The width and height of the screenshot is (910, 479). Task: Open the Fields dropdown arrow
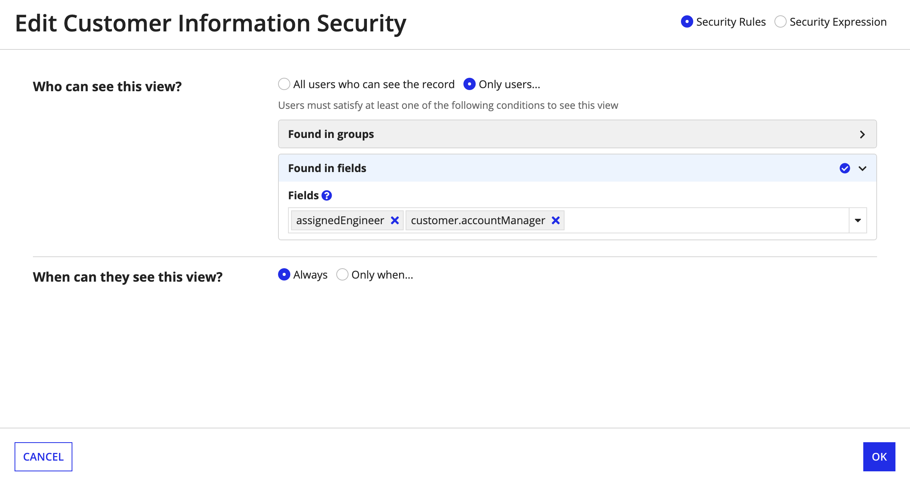coord(858,220)
